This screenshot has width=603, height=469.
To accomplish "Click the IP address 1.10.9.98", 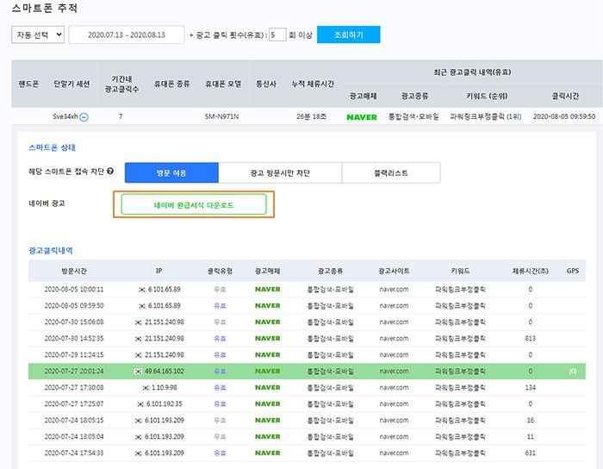I will click(x=165, y=387).
